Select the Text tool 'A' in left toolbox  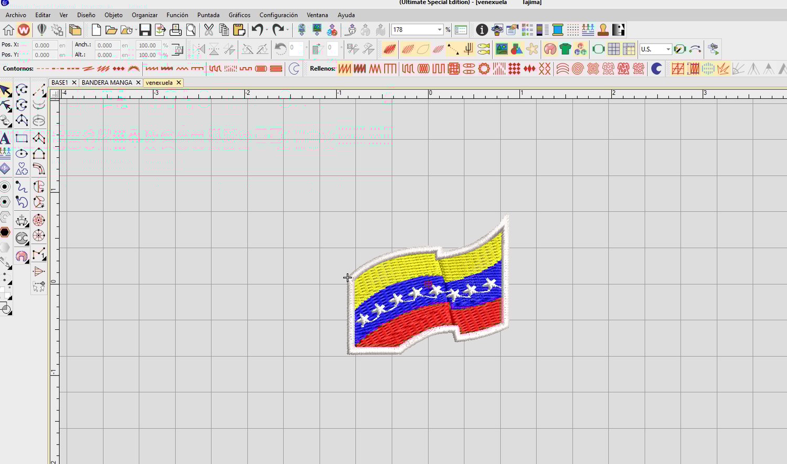coord(5,138)
